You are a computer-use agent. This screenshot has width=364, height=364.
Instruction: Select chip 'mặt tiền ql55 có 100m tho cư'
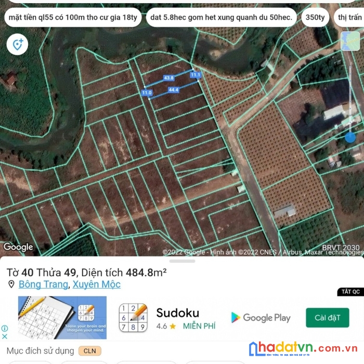(x=73, y=17)
